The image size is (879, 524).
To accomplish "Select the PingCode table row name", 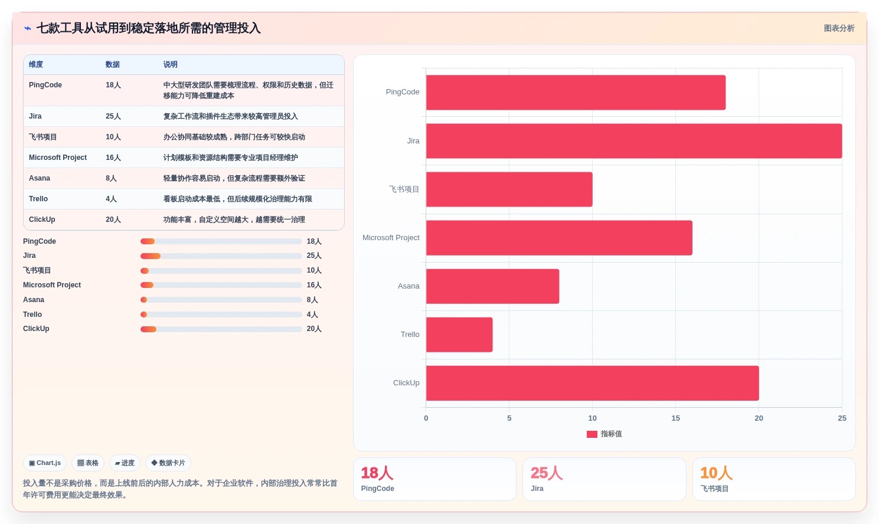I will click(x=45, y=85).
